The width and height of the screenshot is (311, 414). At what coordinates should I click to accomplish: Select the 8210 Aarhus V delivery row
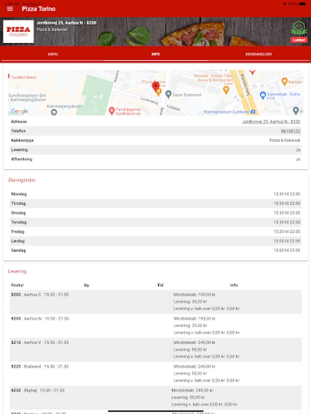[x=156, y=350]
